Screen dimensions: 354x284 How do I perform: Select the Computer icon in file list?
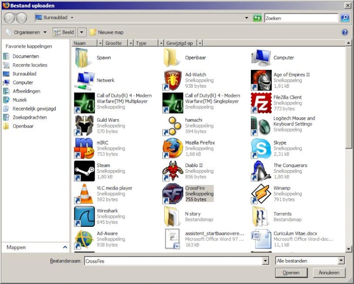click(261, 58)
